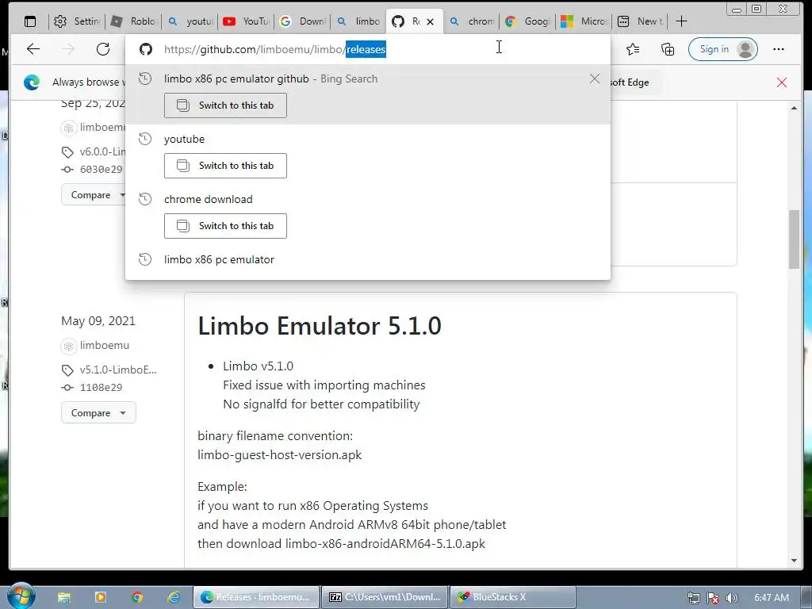The width and height of the screenshot is (812, 609).
Task: Open Edge Settings and more menu
Action: (x=779, y=49)
